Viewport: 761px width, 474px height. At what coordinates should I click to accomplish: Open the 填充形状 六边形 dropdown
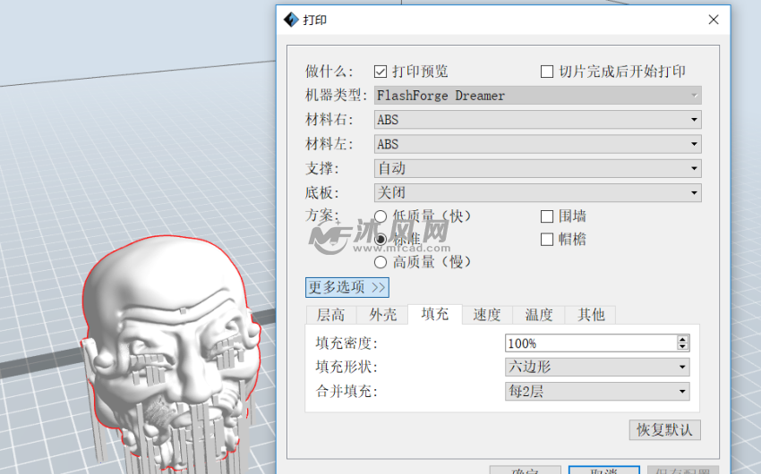[597, 367]
